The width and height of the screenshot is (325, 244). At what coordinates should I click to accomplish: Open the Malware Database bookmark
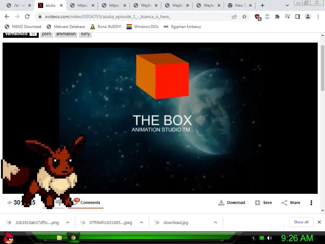(x=66, y=27)
